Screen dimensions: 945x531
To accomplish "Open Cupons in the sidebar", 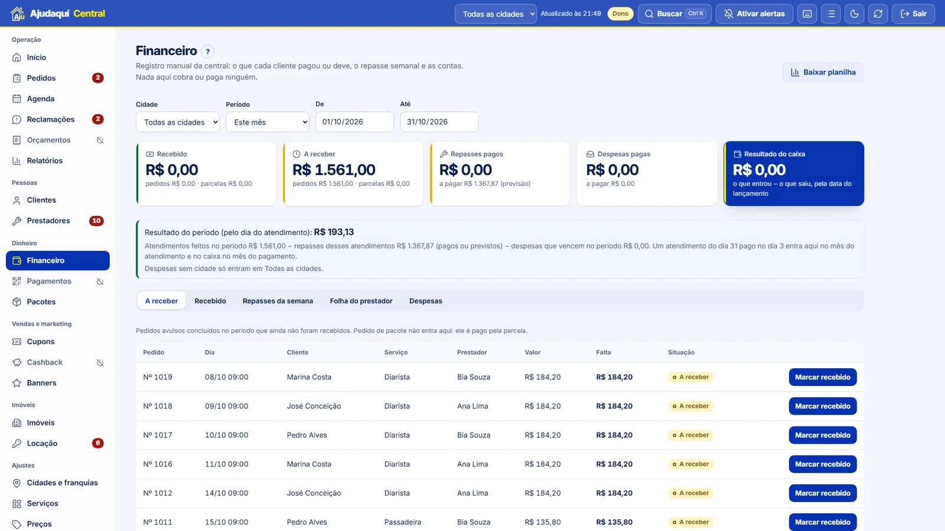I will point(58,342).
